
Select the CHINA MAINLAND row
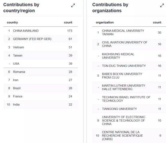(41, 31)
